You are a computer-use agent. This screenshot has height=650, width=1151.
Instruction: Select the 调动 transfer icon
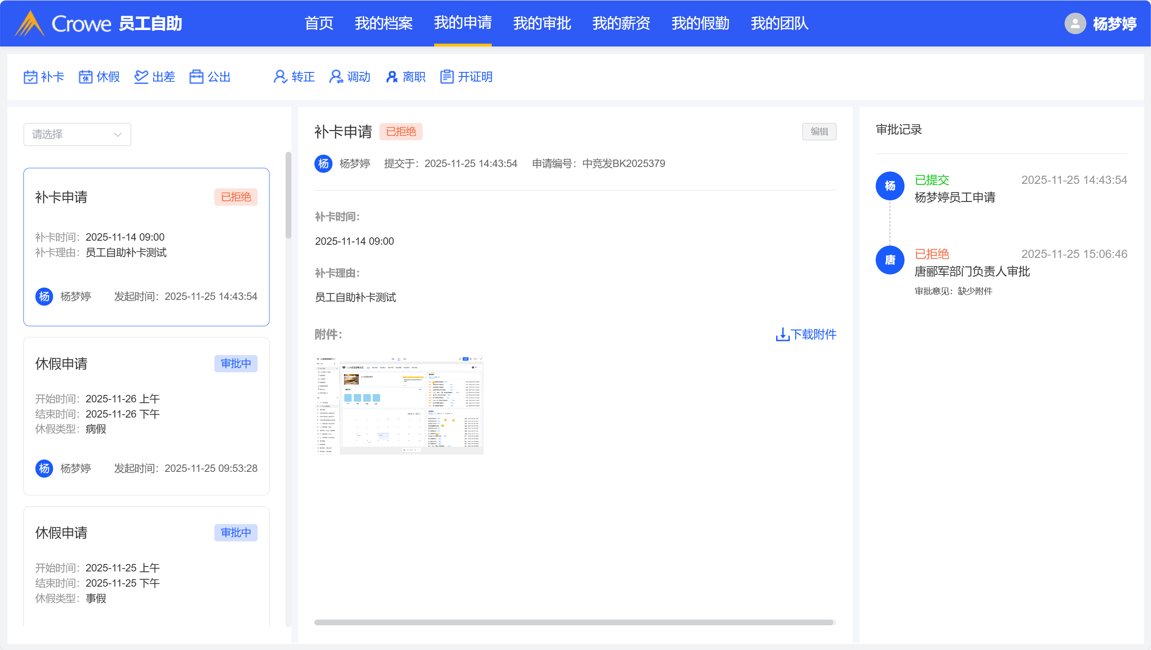(x=336, y=77)
